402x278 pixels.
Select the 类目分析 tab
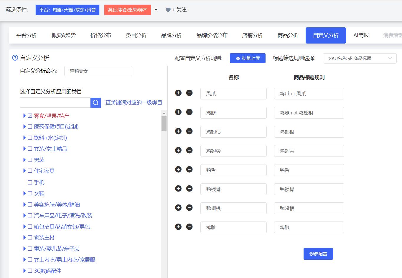coord(136,35)
